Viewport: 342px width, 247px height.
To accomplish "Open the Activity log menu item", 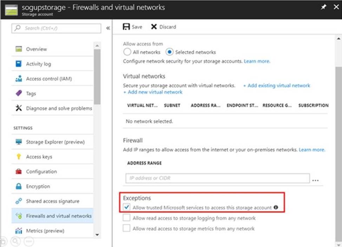I will tap(38, 64).
